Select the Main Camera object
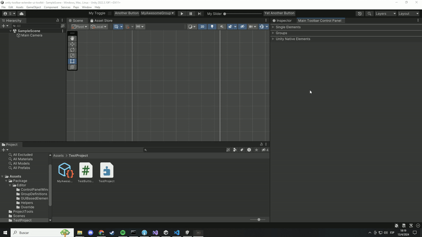 (x=32, y=35)
